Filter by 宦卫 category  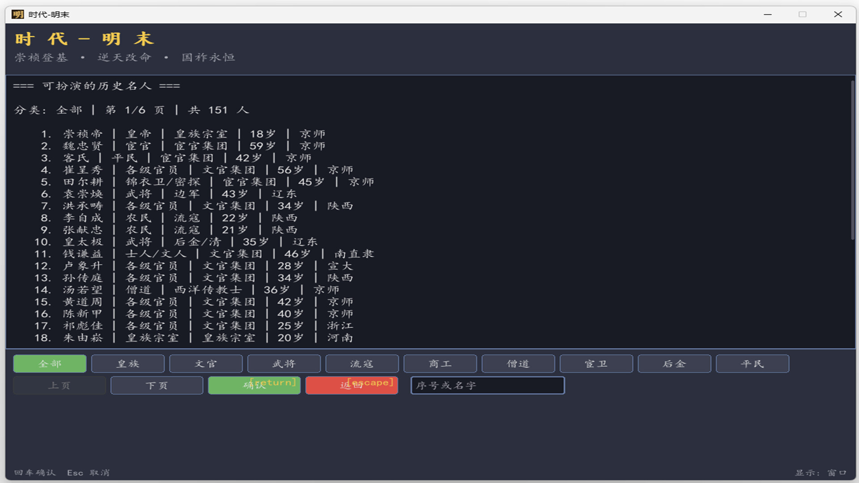(596, 364)
